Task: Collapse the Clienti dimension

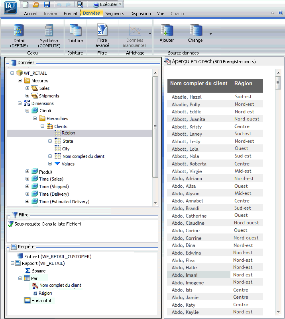Action: [28, 111]
